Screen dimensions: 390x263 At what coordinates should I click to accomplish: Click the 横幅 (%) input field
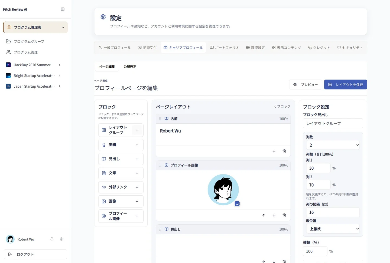click(315, 251)
